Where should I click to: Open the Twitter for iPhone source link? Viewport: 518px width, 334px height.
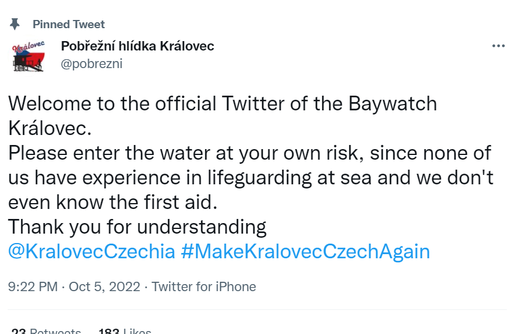tap(204, 286)
